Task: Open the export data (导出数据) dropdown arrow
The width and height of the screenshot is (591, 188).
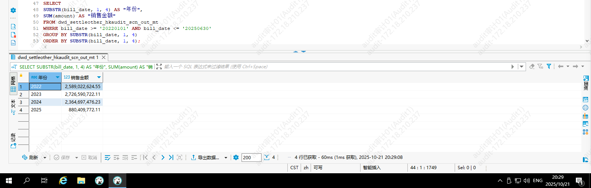Action: [226, 158]
